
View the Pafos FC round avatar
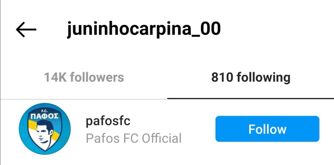[x=45, y=129]
